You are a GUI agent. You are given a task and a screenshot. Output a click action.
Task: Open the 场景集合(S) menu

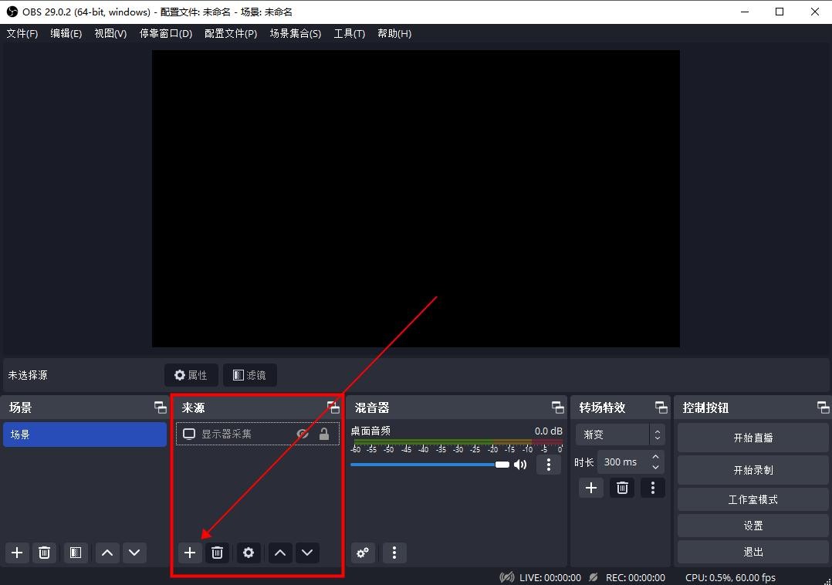click(295, 34)
